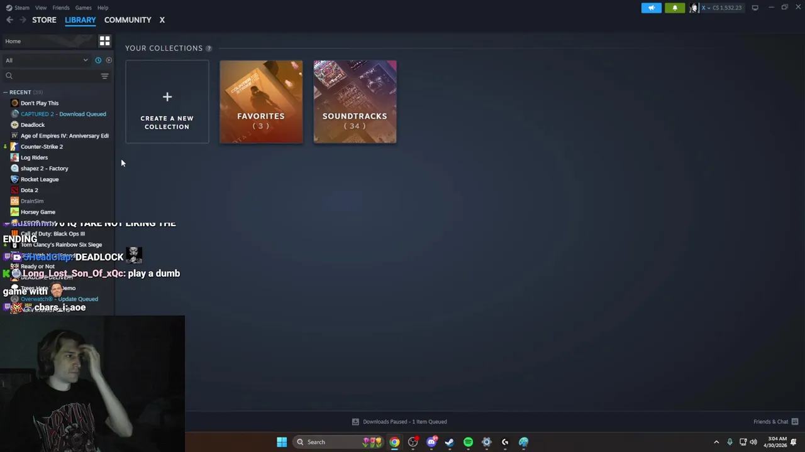Open the green notifications bell
805x452 pixels.
675,8
